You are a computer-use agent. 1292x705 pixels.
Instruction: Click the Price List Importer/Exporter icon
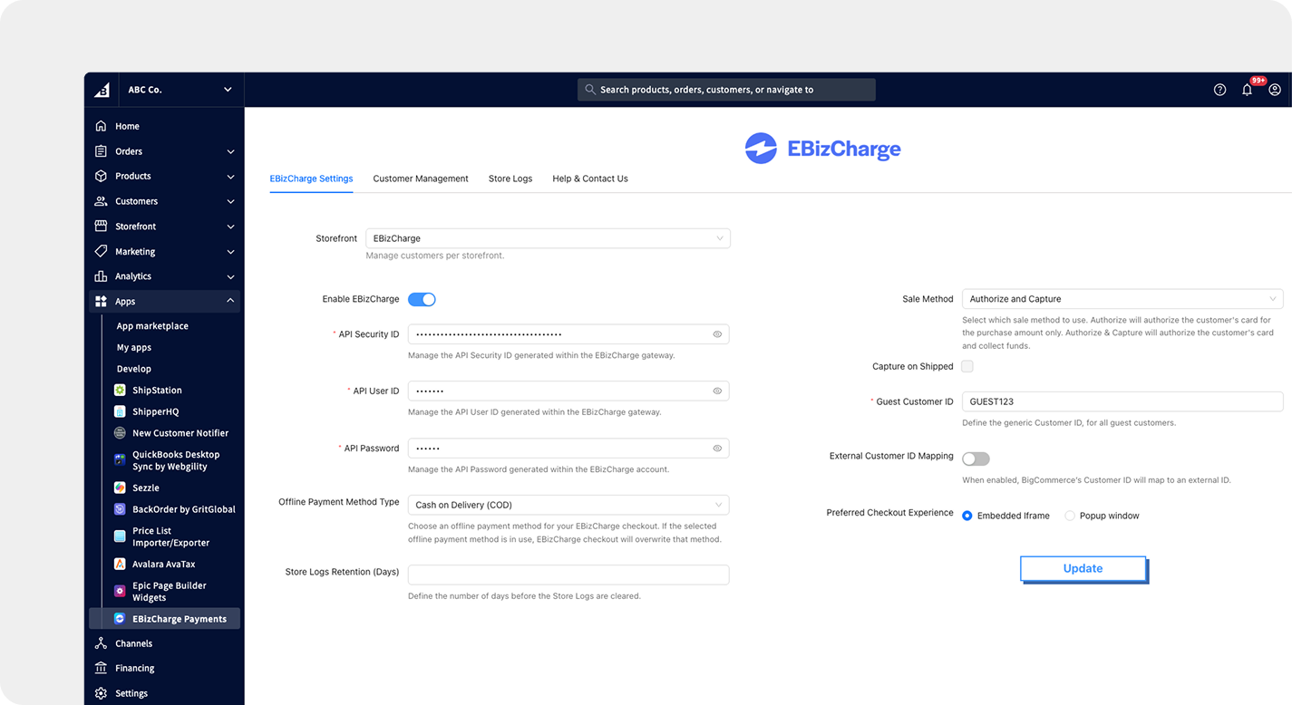(x=120, y=536)
